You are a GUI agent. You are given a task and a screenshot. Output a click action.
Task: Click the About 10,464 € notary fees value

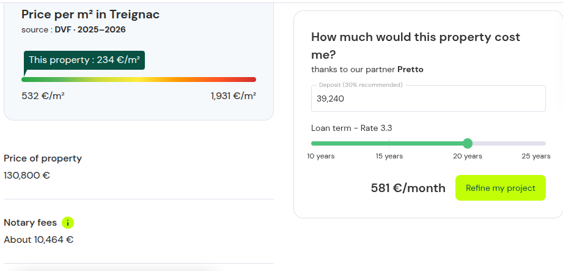(39, 239)
